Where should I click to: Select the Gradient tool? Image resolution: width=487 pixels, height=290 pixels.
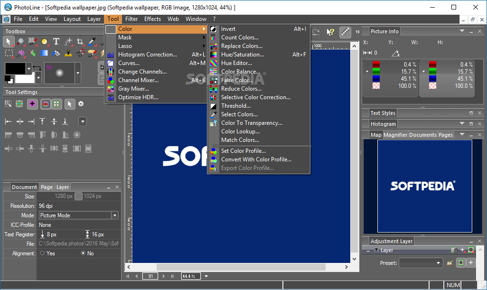coord(45,54)
